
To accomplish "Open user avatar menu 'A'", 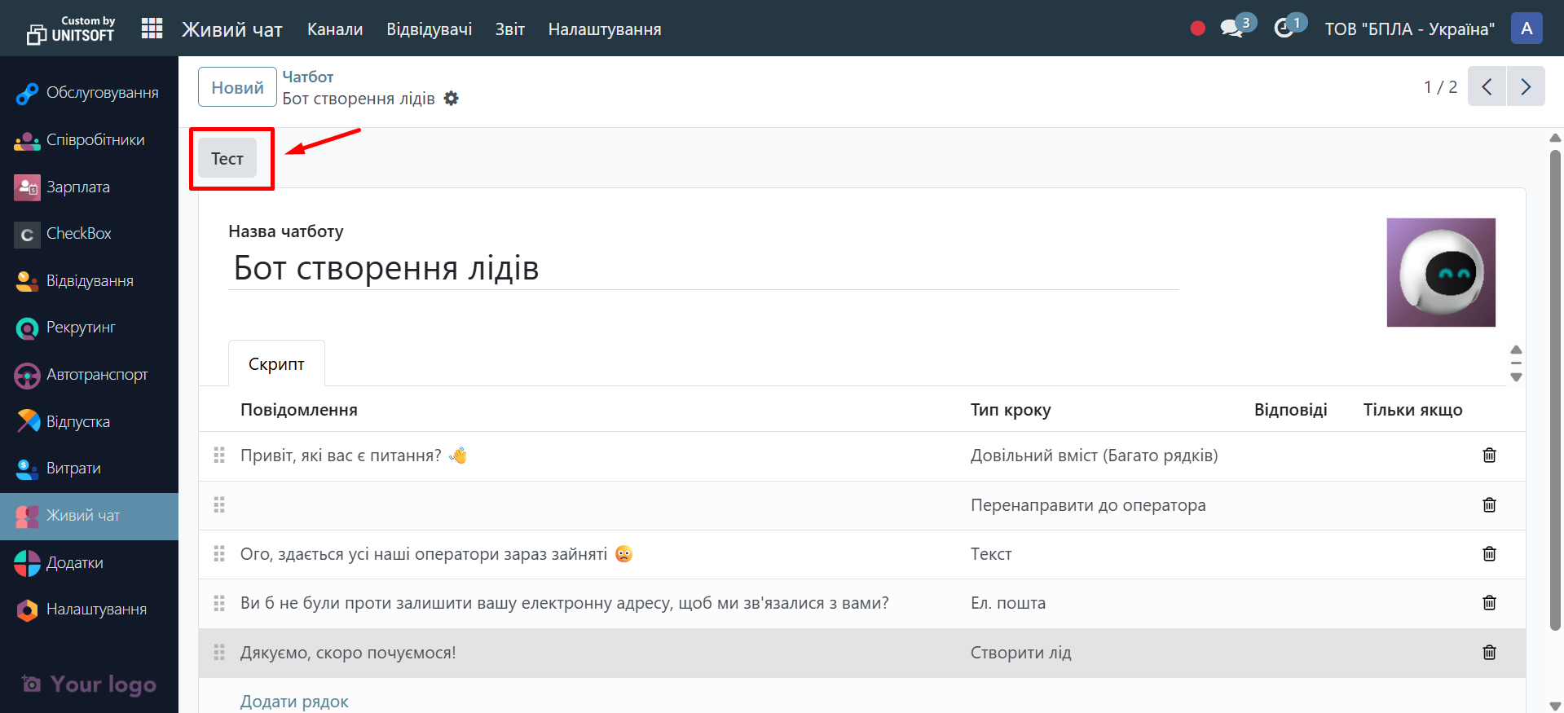I will [x=1527, y=29].
